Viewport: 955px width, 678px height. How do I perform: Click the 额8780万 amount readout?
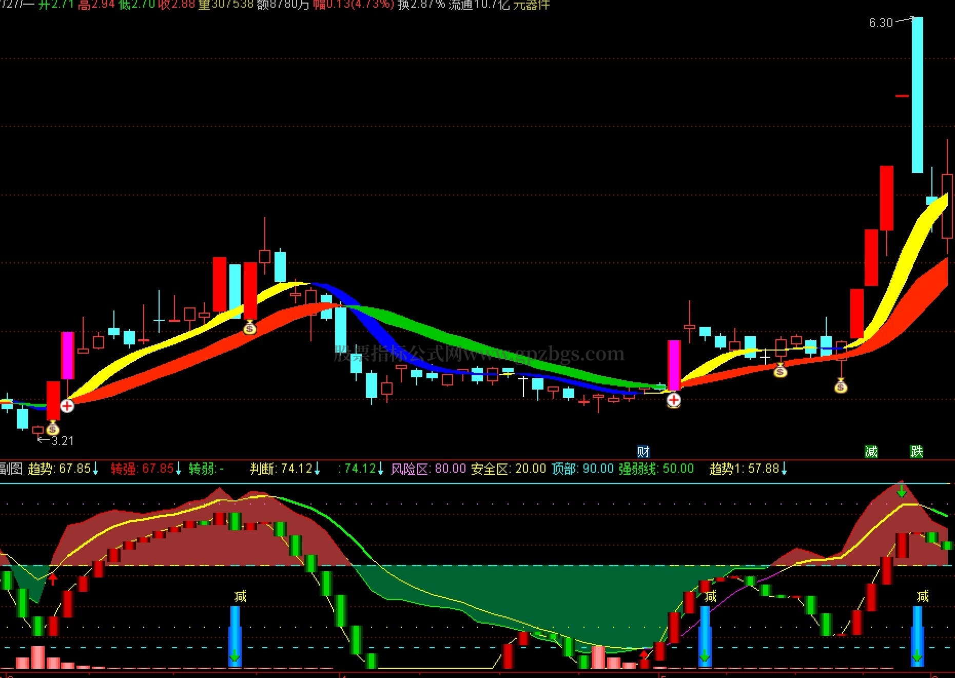283,5
